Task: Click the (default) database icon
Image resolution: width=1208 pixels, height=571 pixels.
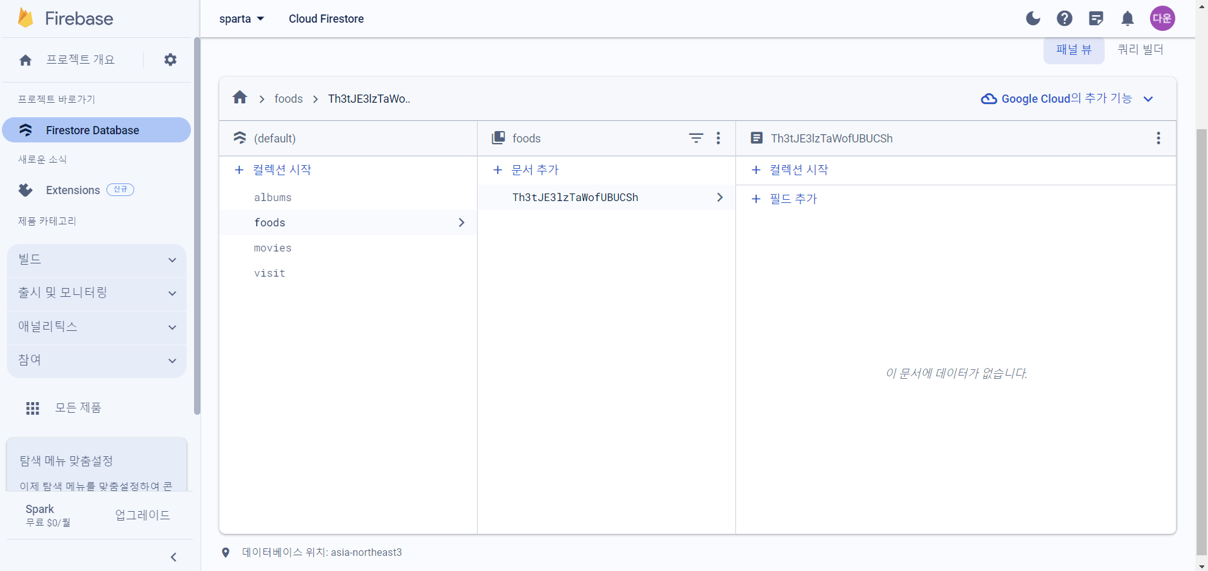Action: (239, 138)
